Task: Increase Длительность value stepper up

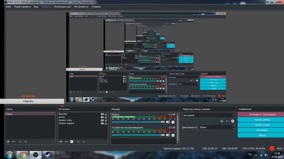Action: tap(233, 126)
